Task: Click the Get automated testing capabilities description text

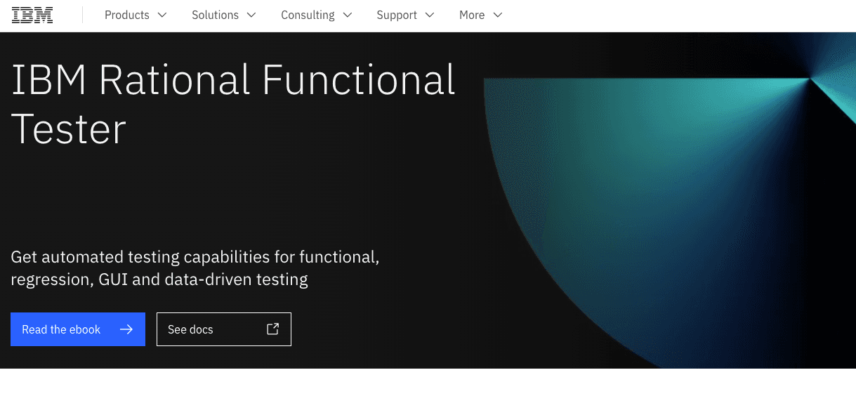Action: click(x=195, y=268)
